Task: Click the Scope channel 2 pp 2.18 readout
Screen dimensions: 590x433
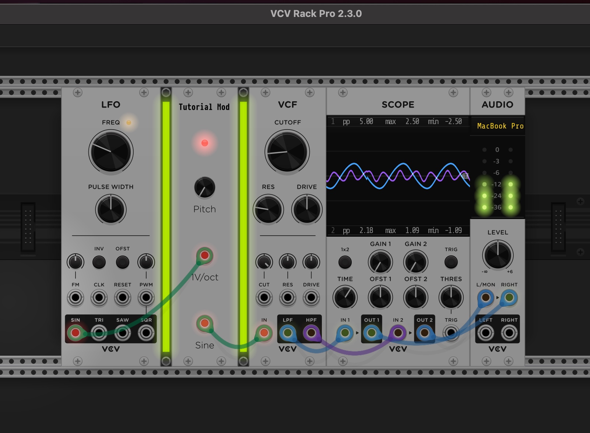Action: [x=358, y=230]
